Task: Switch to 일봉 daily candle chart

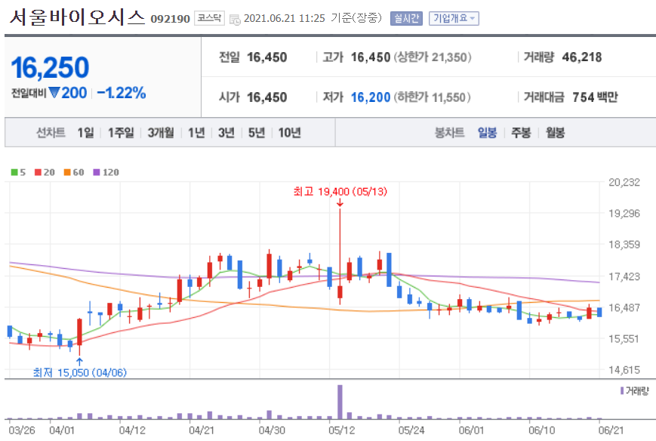Action: tap(488, 133)
